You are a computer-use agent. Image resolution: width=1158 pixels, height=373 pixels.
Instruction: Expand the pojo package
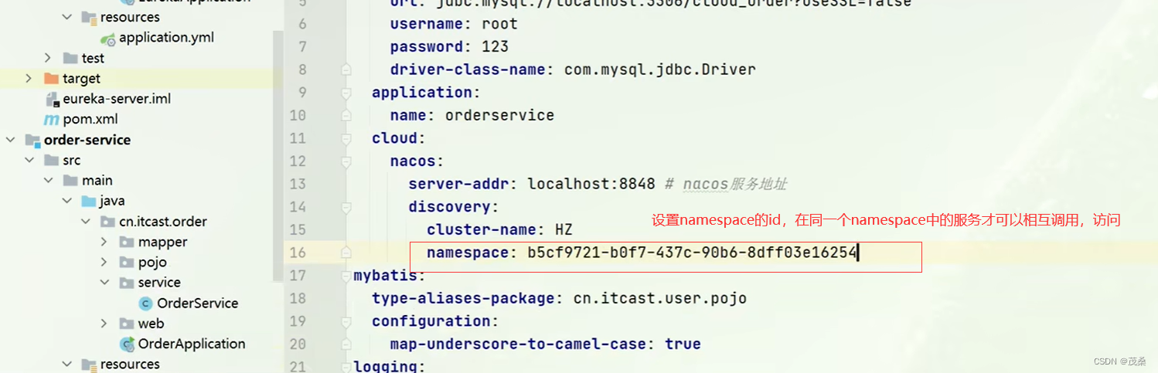pos(104,263)
